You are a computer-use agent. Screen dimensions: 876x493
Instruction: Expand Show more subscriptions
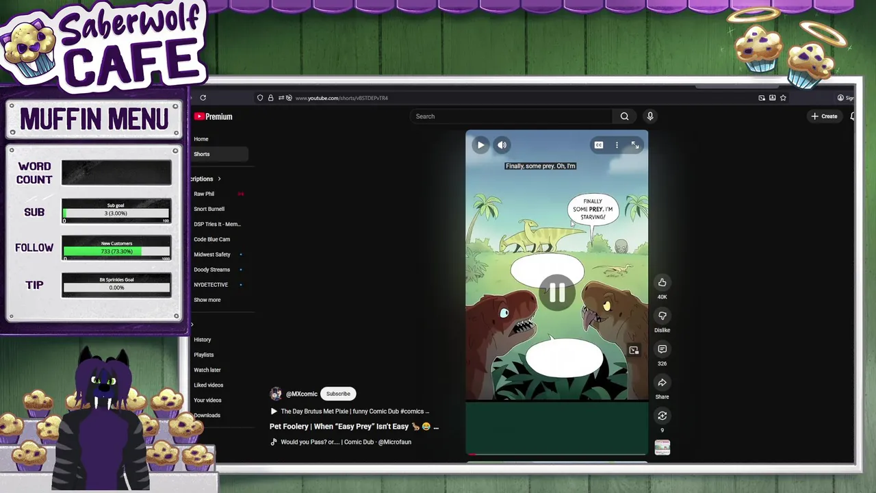(207, 300)
